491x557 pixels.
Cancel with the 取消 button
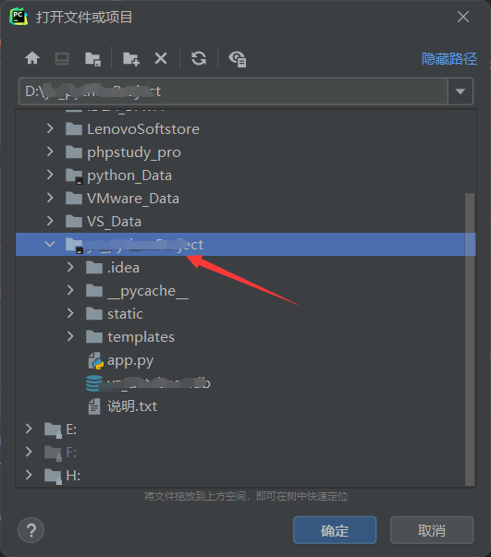pyautogui.click(x=432, y=530)
